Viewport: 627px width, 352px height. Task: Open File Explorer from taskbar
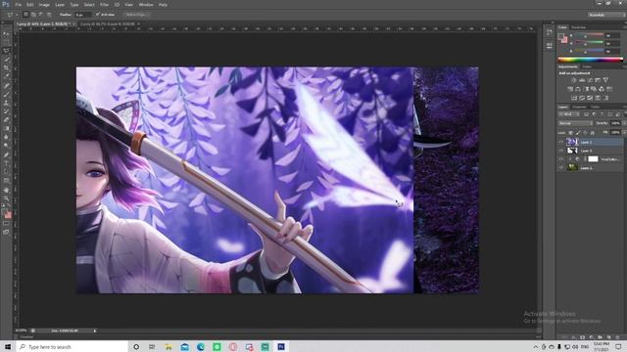(169, 347)
